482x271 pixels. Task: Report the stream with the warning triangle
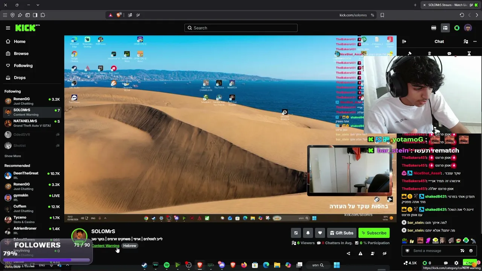[360, 254]
